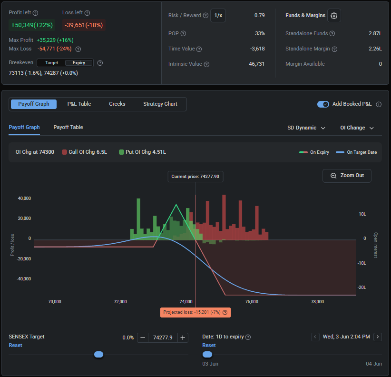Click the Max Profit +35,229 value
The height and width of the screenshot is (377, 391).
coord(55,40)
